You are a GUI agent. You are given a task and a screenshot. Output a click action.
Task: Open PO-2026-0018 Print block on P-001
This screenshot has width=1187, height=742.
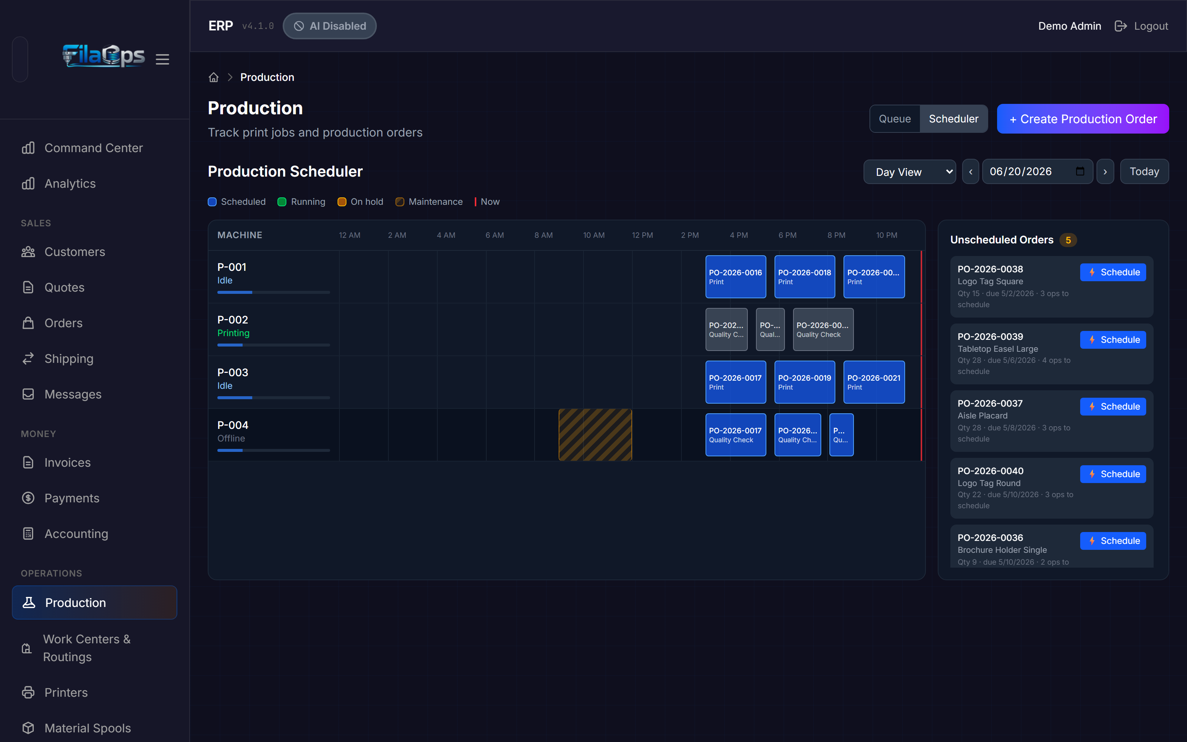[x=805, y=277]
